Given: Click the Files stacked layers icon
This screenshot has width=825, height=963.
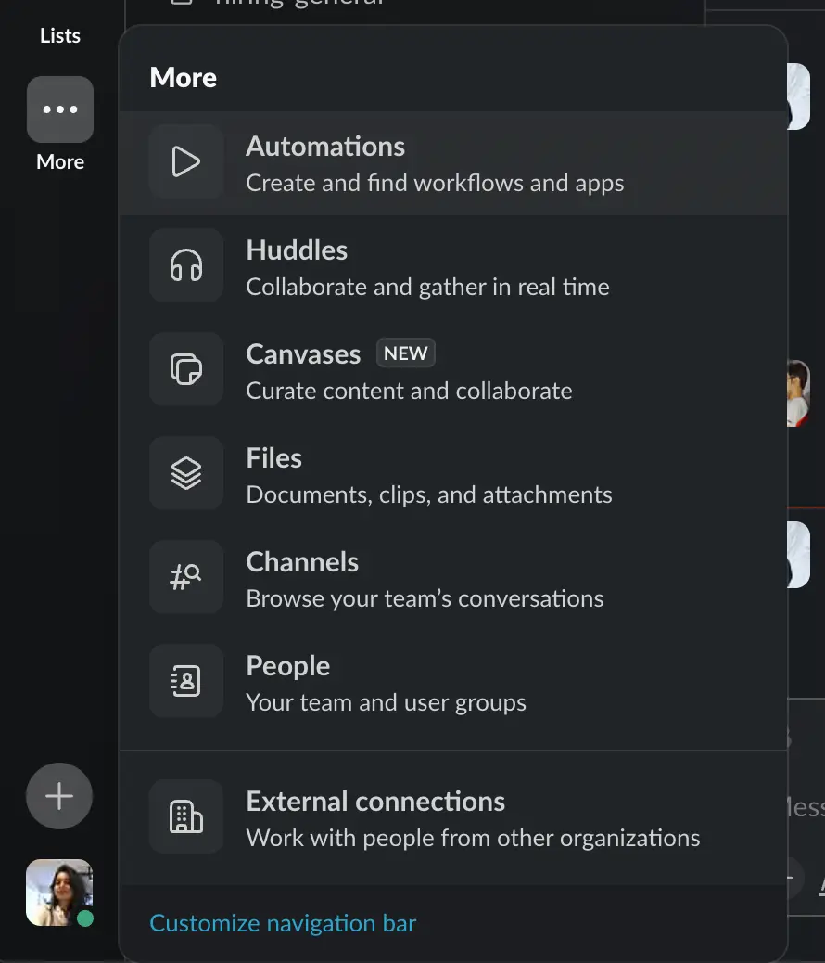Looking at the screenshot, I should (x=186, y=473).
